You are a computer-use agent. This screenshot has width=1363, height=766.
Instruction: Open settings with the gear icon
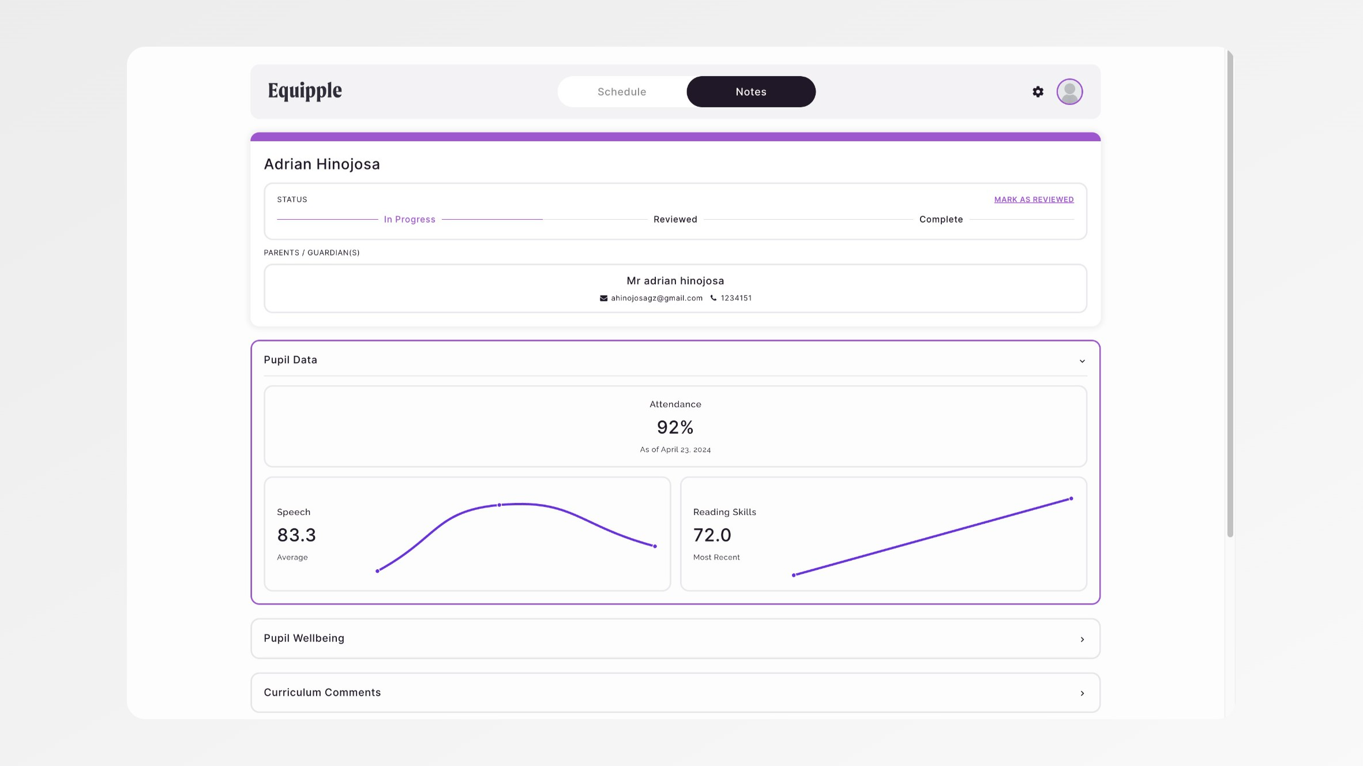[1038, 92]
